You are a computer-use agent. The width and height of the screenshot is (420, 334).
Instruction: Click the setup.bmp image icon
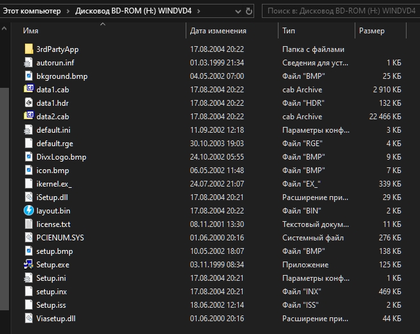click(x=29, y=251)
